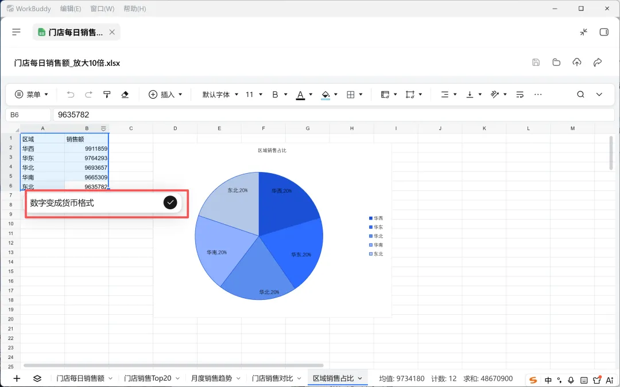Apply the font color A
The height and width of the screenshot is (387, 620).
pyautogui.click(x=300, y=95)
